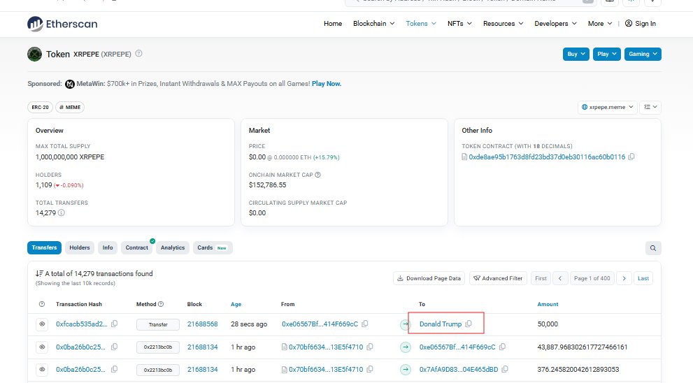This screenshot has width=693, height=383.
Task: Open the Buy dropdown
Action: pos(576,55)
